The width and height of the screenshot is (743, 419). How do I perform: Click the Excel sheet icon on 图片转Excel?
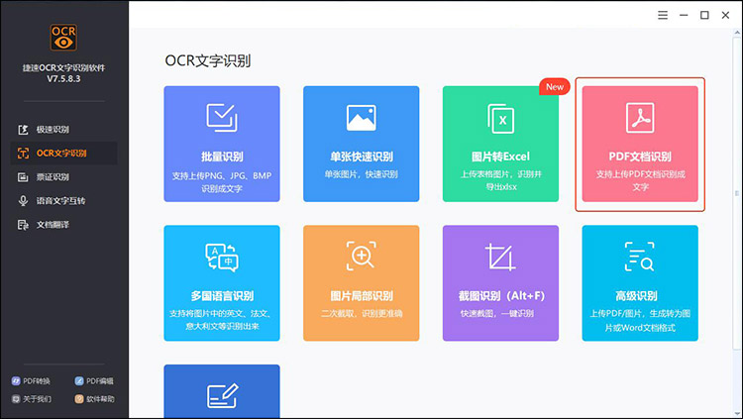coord(500,119)
